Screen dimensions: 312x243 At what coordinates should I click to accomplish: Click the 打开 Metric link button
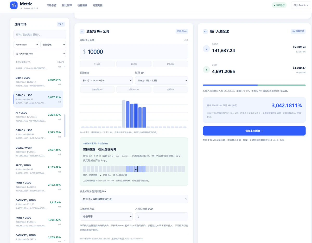pyautogui.click(x=301, y=5)
